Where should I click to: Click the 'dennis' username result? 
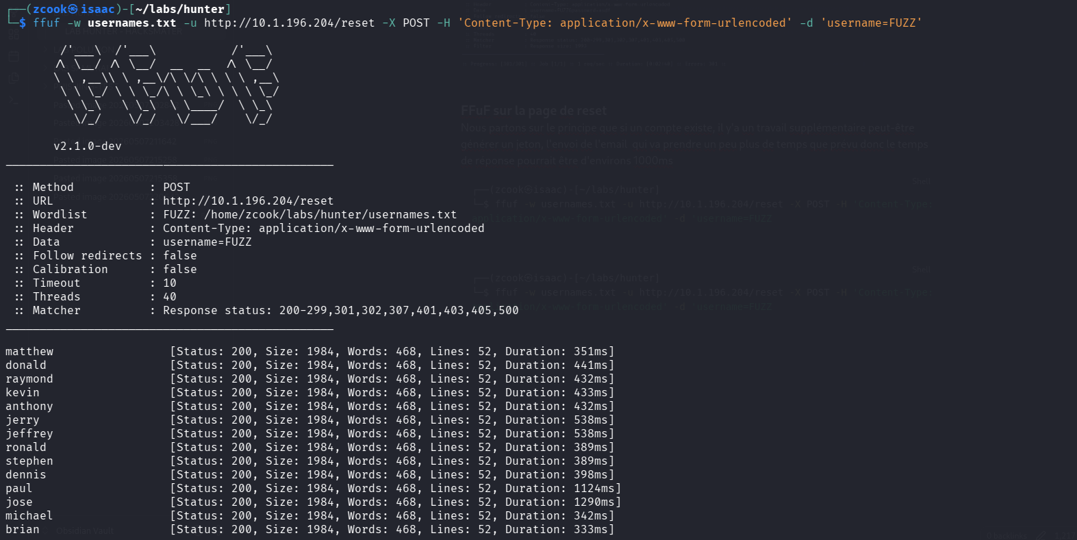tap(26, 475)
